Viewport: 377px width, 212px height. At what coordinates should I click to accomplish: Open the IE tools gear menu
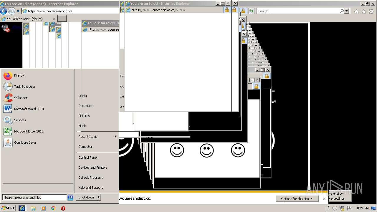pyautogui.click(x=371, y=11)
